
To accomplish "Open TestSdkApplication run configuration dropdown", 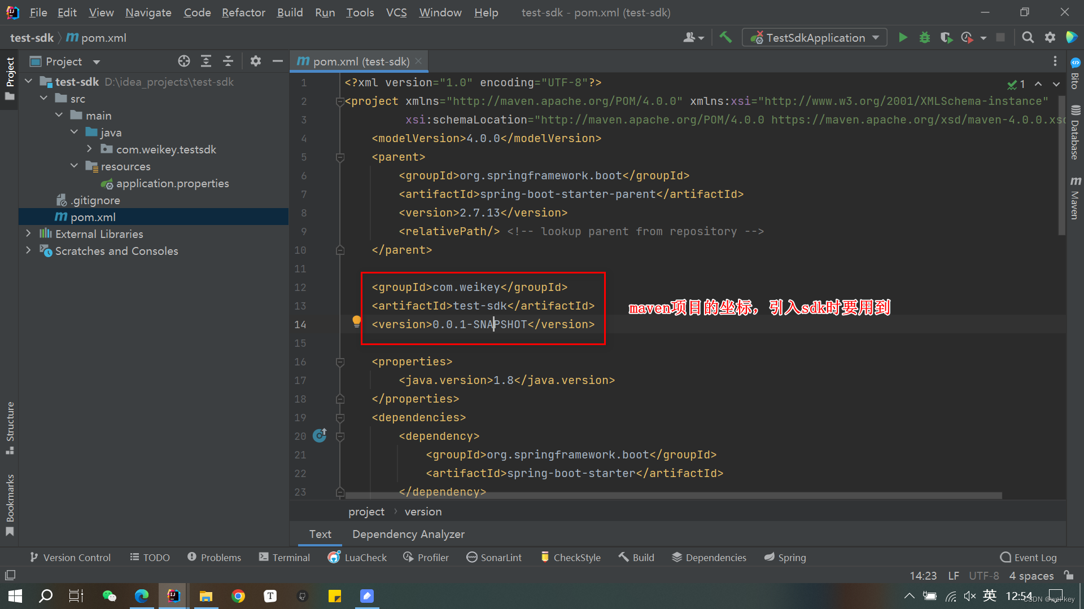I will 814,38.
